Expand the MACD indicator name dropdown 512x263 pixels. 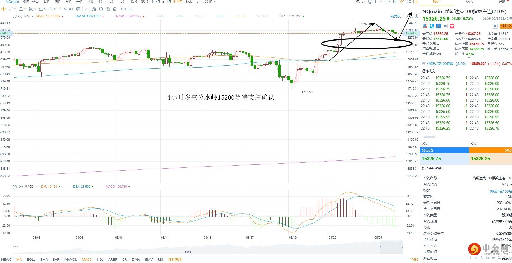[x=37, y=187]
